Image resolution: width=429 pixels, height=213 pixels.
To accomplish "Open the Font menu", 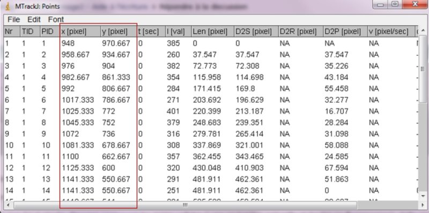I will (x=56, y=20).
